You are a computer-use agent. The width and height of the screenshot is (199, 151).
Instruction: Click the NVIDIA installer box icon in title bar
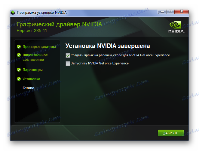(13, 13)
